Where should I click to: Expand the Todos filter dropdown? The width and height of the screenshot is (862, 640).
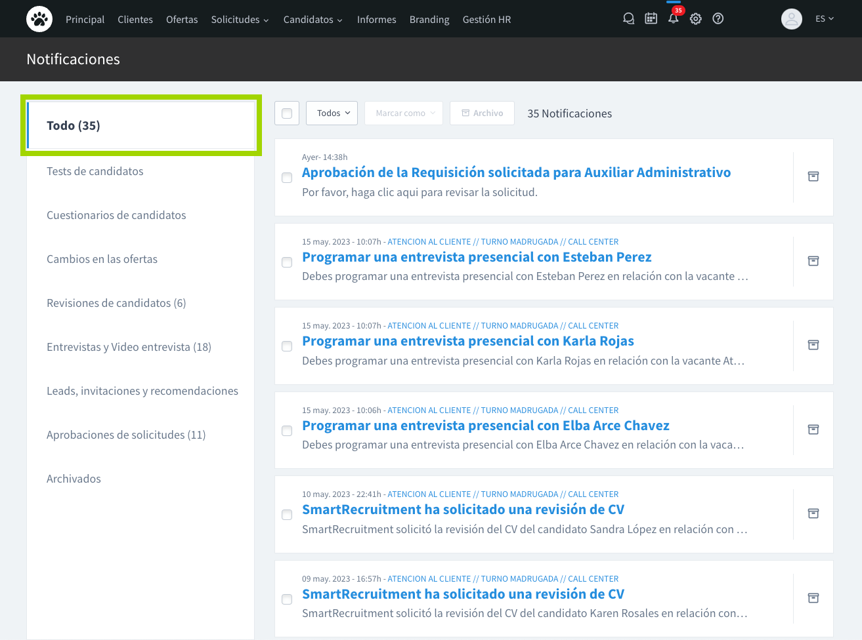(332, 113)
